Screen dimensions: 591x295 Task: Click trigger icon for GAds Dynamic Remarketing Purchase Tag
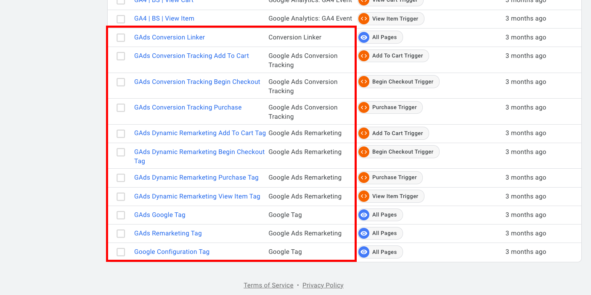point(364,178)
